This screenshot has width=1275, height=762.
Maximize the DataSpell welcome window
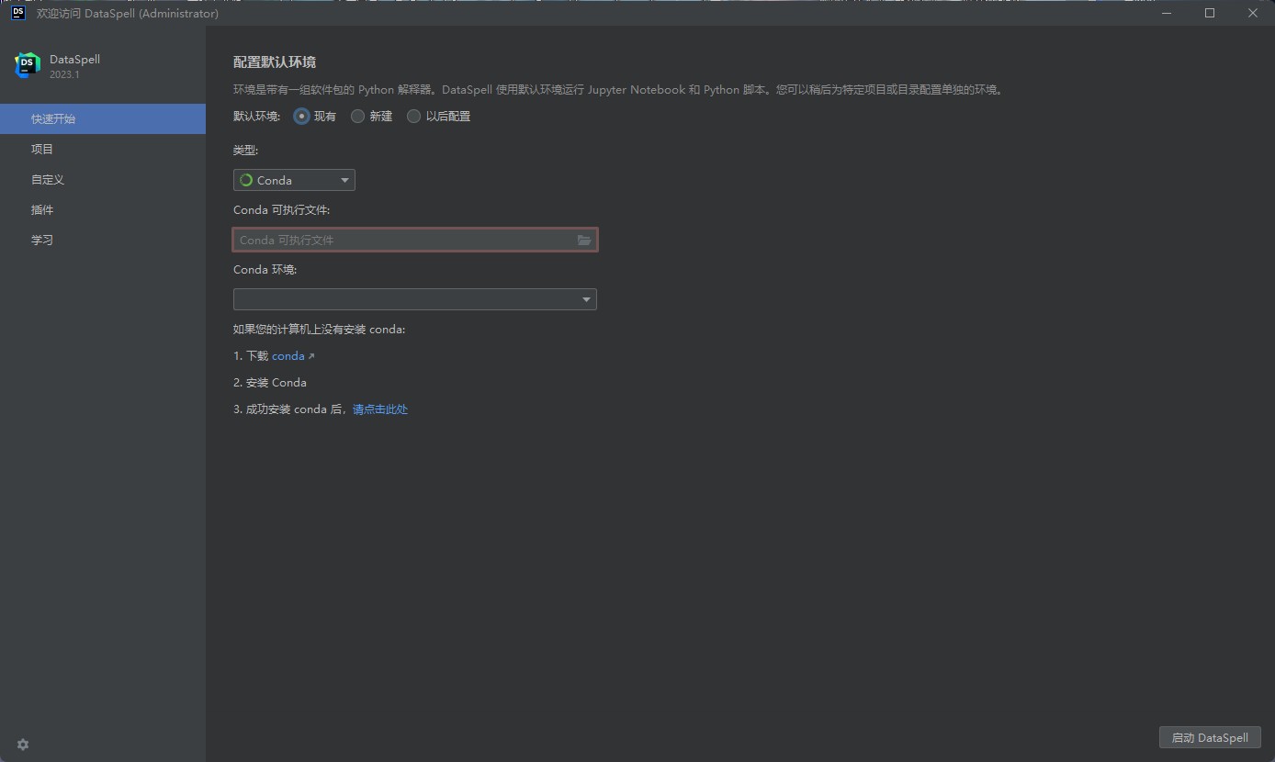[1210, 13]
